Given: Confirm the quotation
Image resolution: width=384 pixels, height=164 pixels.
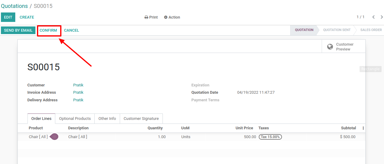Looking at the screenshot, I should click(48, 30).
